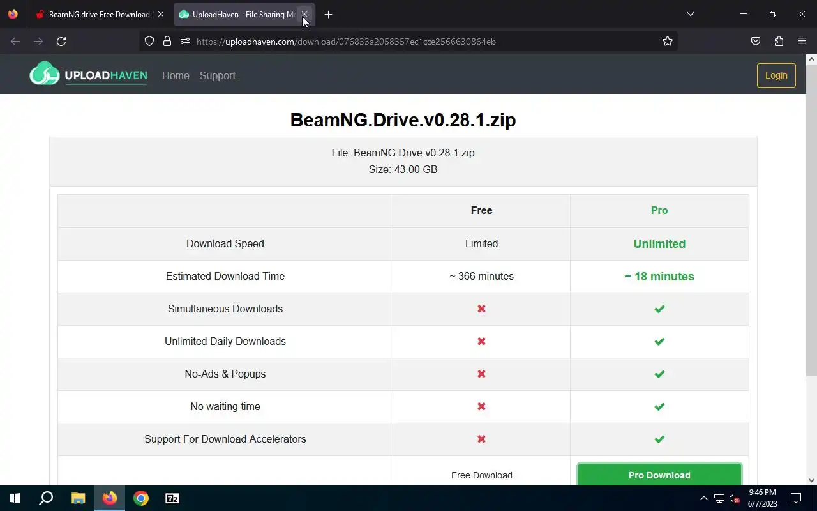Screen dimensions: 817x511
Task: Click the 'No-Ads & Popups' label
Action: tap(225, 374)
